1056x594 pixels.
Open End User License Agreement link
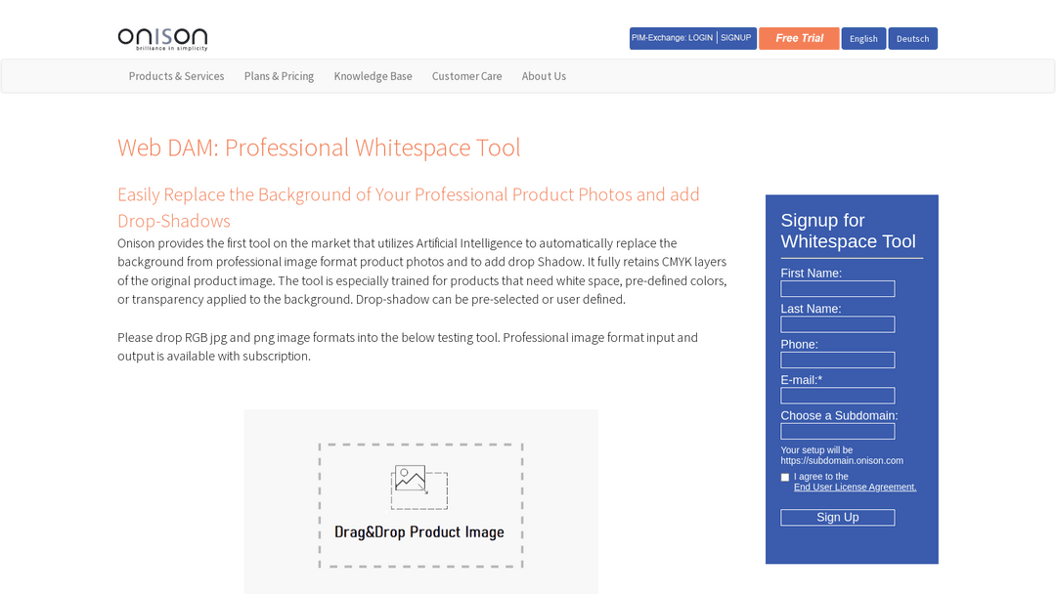click(855, 488)
